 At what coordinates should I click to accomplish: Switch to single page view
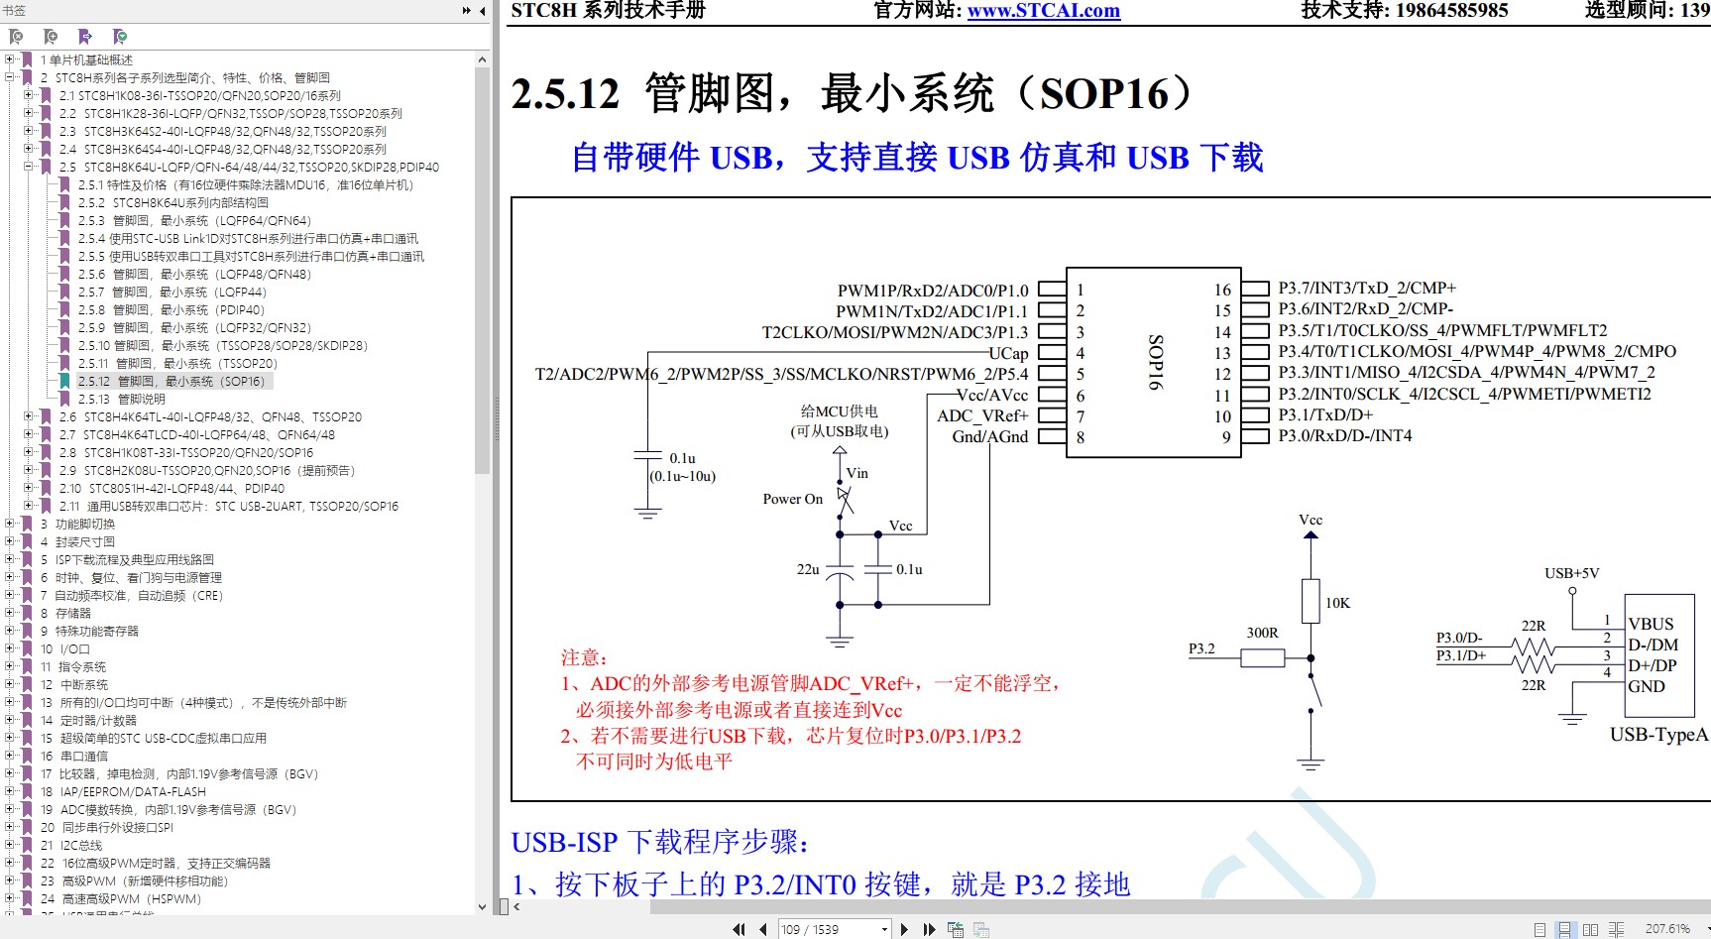pos(1540,929)
